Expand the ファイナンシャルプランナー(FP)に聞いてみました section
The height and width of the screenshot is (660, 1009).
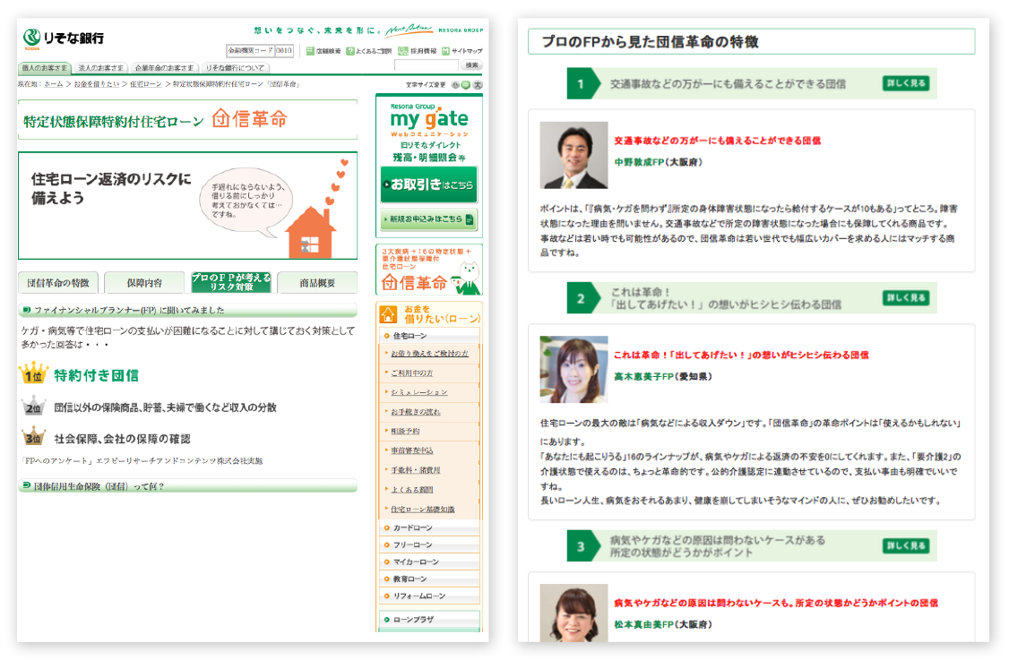[x=187, y=310]
